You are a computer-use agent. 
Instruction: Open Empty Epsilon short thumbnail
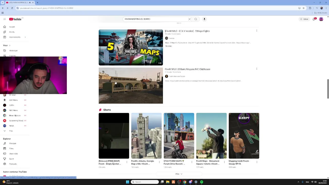[x=114, y=136]
